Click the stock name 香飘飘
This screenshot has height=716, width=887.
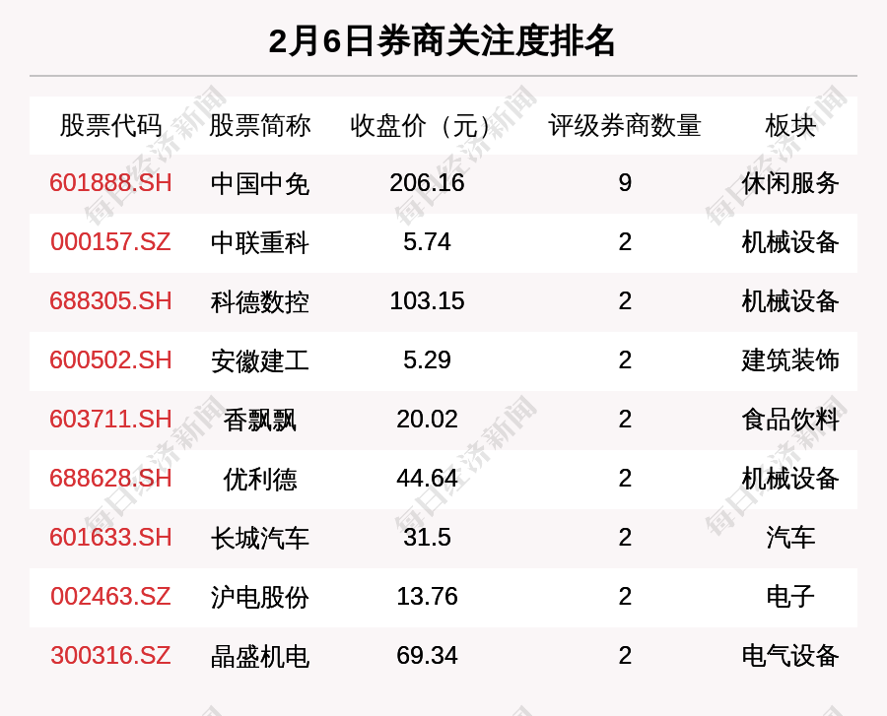259,420
